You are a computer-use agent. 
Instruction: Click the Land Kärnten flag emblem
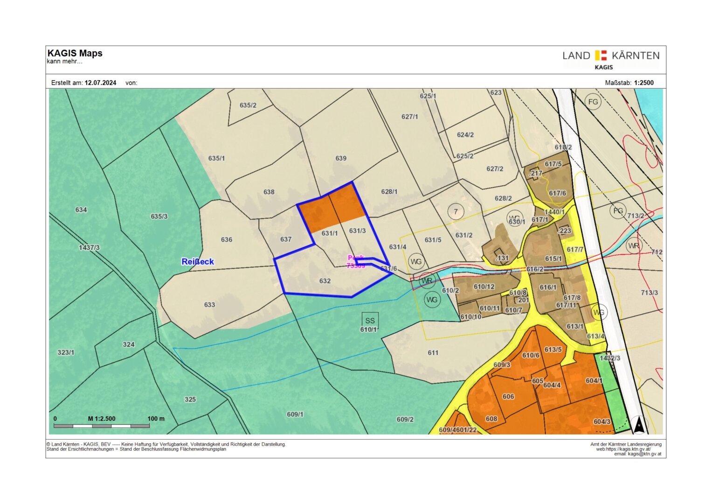[x=601, y=56]
